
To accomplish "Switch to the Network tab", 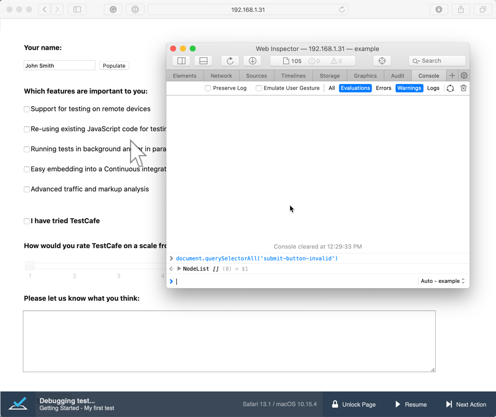I will coord(221,76).
